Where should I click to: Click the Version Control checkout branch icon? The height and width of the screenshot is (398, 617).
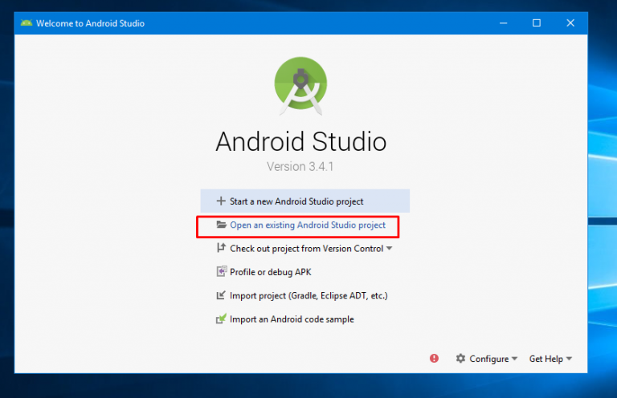pyautogui.click(x=222, y=249)
